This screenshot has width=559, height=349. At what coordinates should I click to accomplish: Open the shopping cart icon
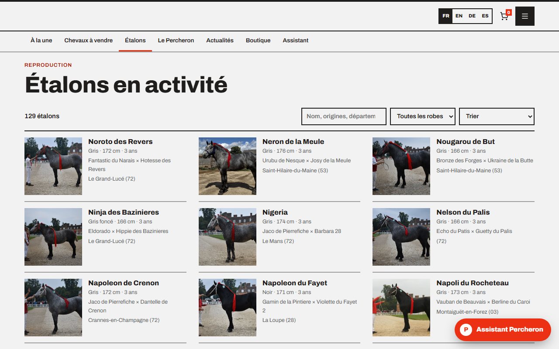tap(505, 16)
